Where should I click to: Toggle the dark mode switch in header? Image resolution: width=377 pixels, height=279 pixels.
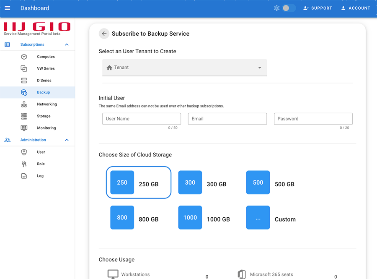coord(288,8)
